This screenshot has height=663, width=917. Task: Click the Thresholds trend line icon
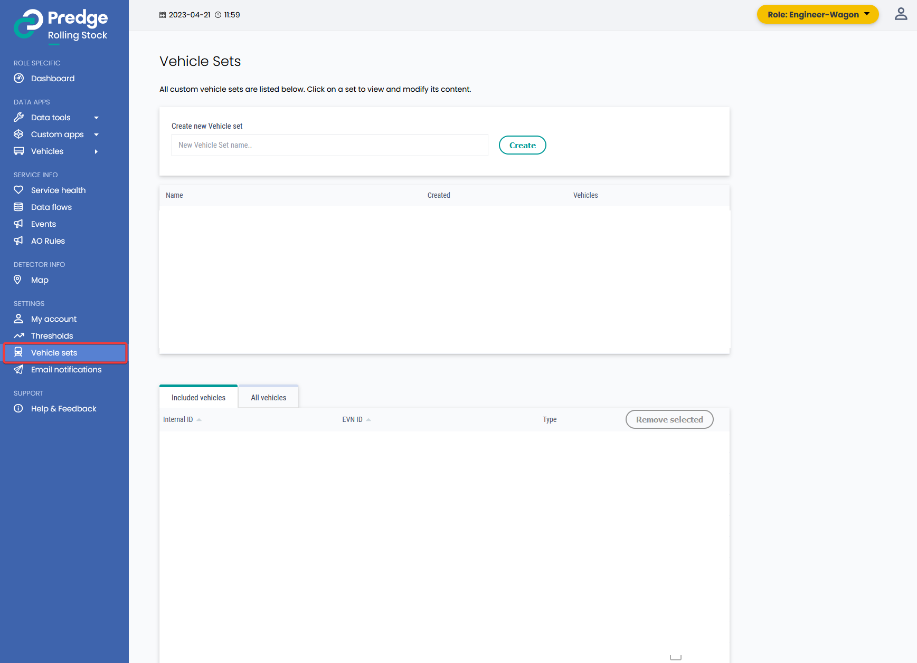(x=19, y=336)
